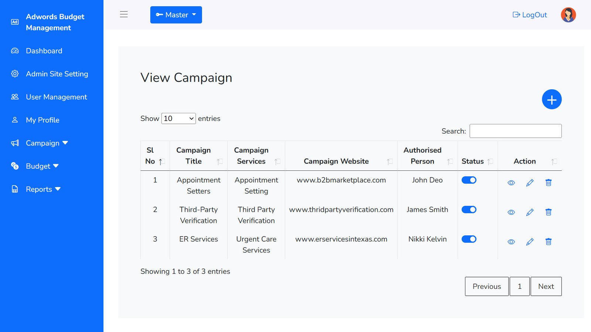Go to User Management

(57, 97)
